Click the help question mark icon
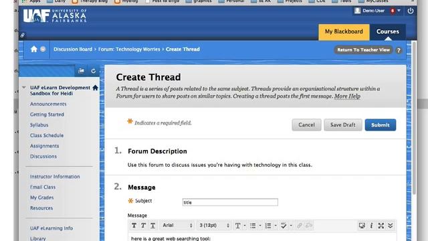Screen dimensions: 428x241 399,50
